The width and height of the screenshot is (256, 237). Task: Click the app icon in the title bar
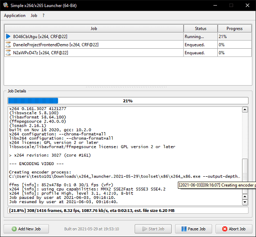tap(6, 5)
